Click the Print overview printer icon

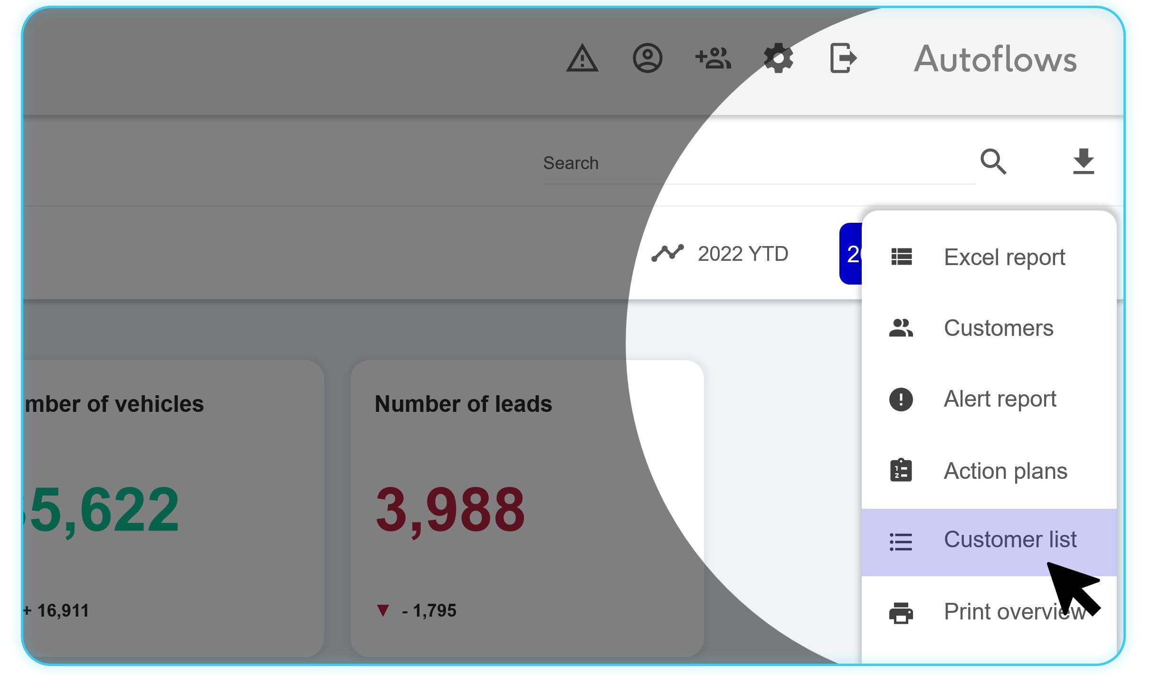click(901, 613)
